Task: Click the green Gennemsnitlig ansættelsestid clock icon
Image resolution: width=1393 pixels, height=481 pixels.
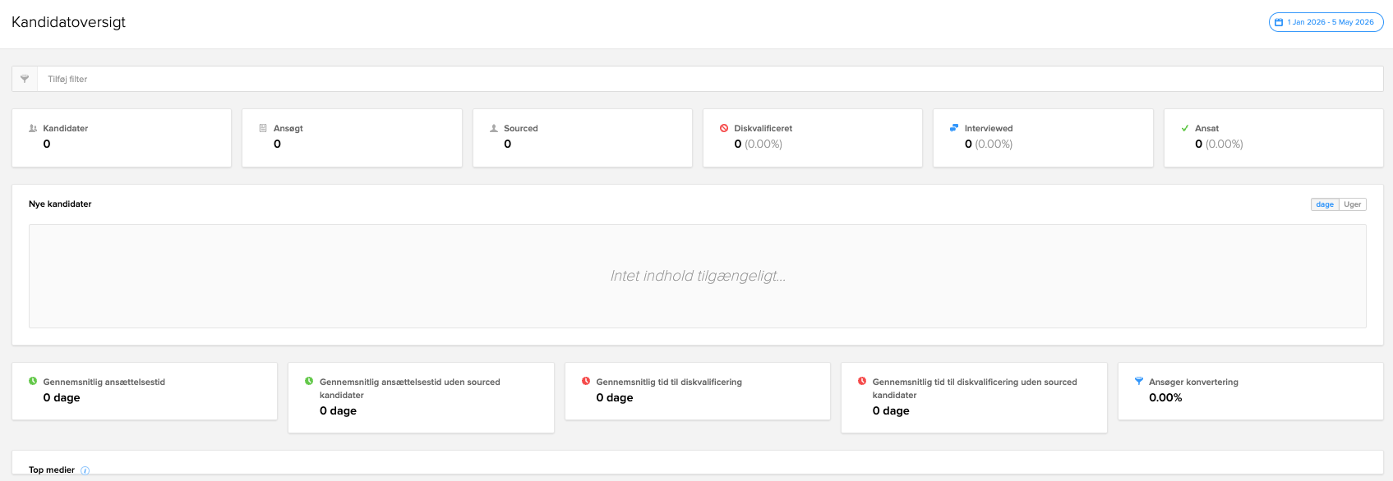Action: click(x=33, y=381)
